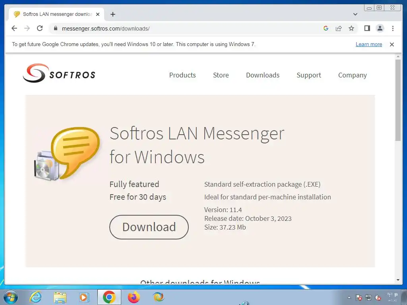Expand the tab search chevron
407x305 pixels.
point(355,14)
